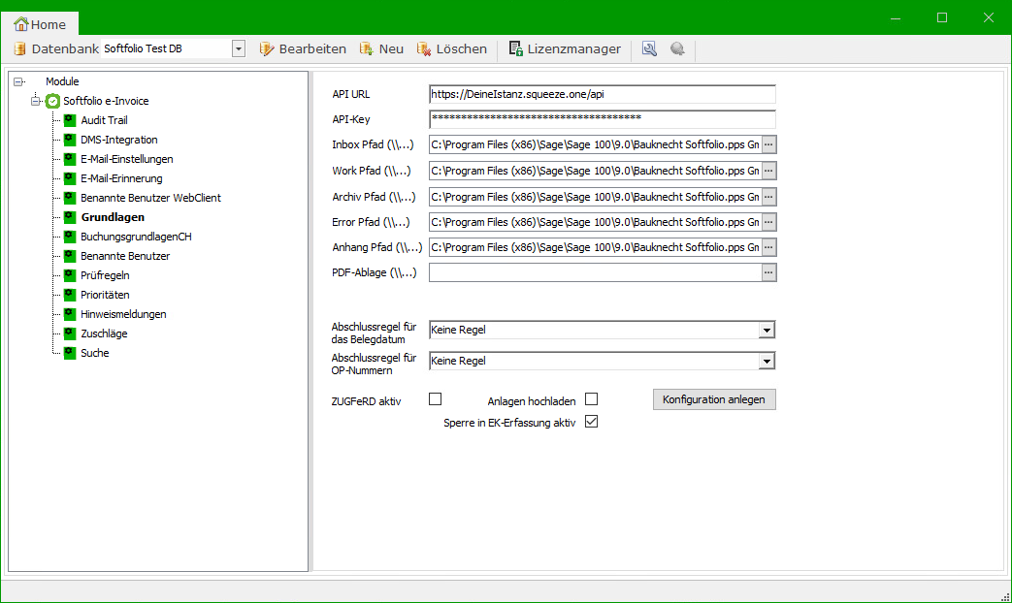Screen dimensions: 1012x603
Task: Click the Löschen toolbar icon
Action: click(424, 48)
